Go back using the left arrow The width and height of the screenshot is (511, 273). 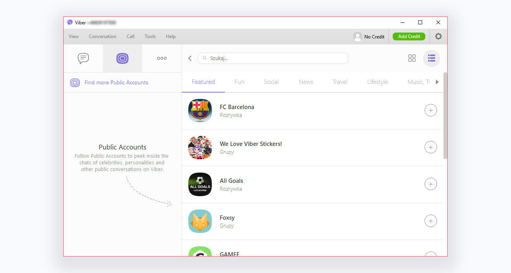[x=190, y=58]
